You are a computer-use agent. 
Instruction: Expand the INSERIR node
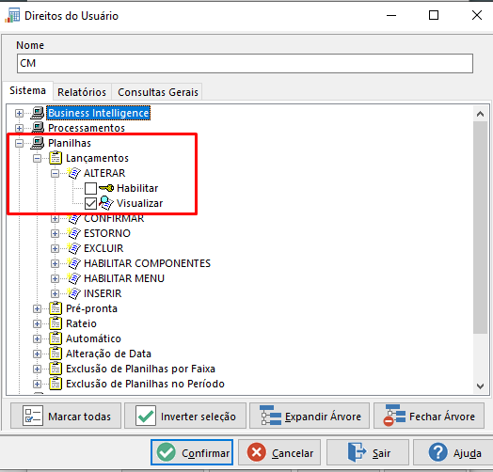tap(55, 293)
